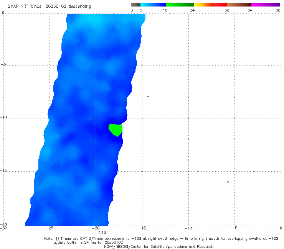
Task: Click the swath time label '7:16'
Action: pos(102,232)
